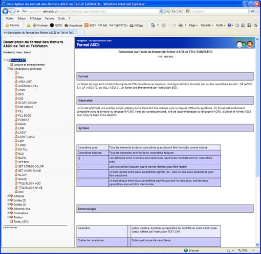Image resolution: width=261 pixels, height=254 pixels.
Task: Expand the Attributs tree node
Action: point(8,196)
